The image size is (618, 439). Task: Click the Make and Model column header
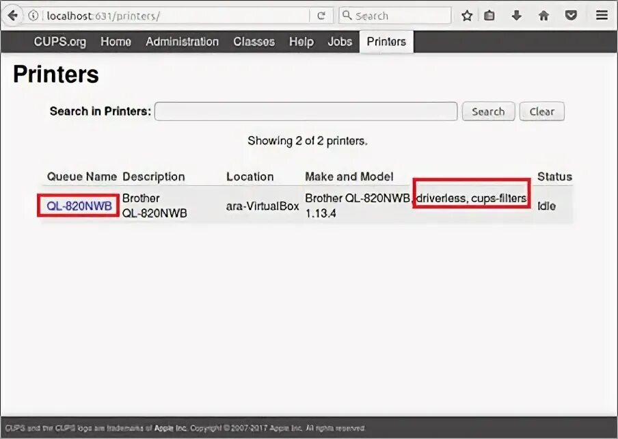tap(349, 176)
